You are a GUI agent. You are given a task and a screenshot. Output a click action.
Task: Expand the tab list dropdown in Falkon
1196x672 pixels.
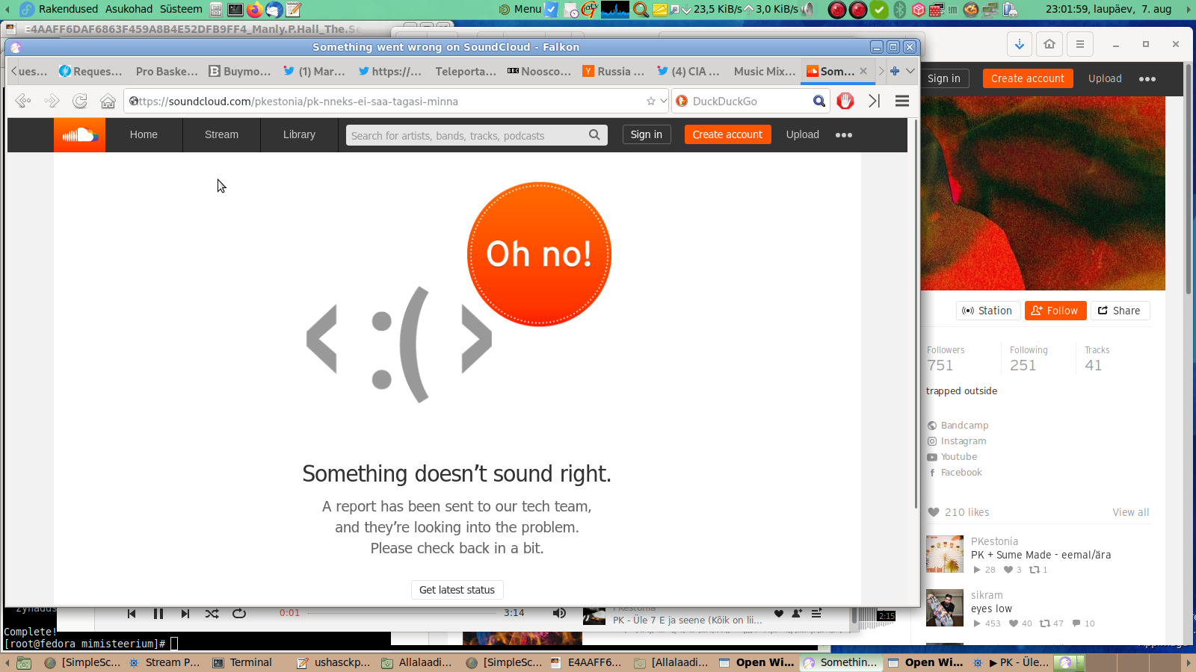910,71
